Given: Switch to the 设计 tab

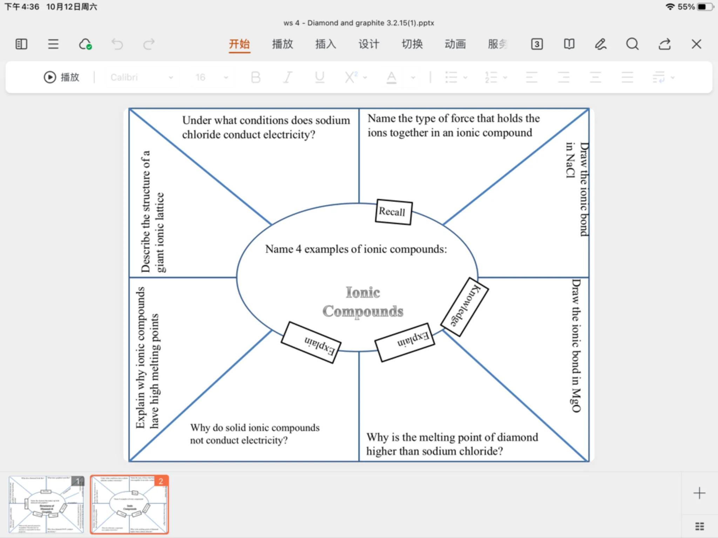Looking at the screenshot, I should (369, 44).
